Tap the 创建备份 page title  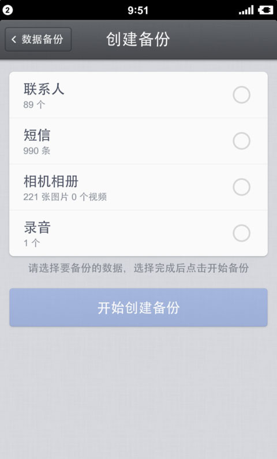(x=138, y=39)
